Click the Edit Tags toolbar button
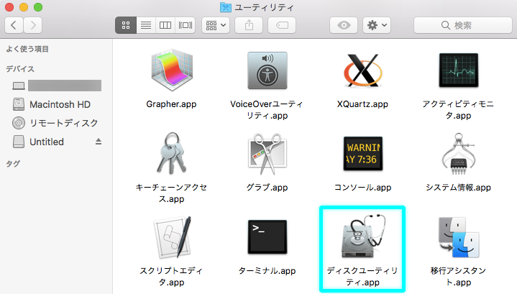The image size is (517, 294). pos(282,25)
